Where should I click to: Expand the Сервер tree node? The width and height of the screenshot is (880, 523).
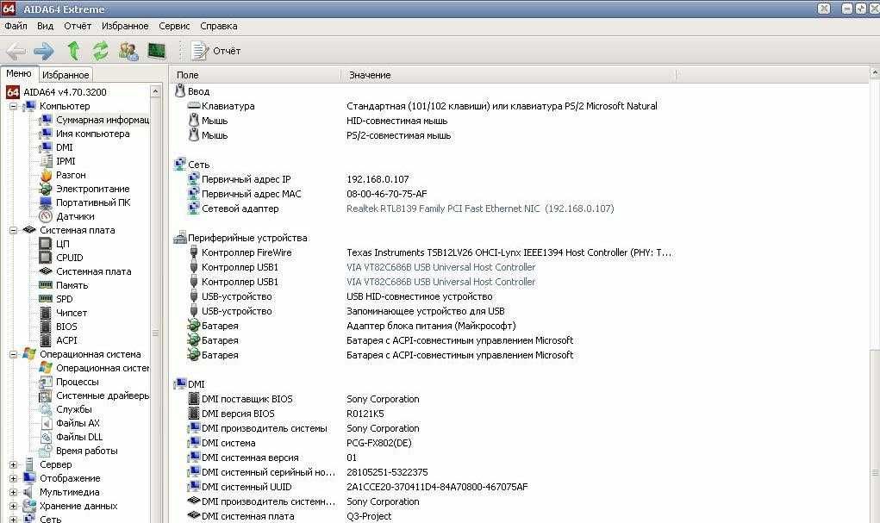pyautogui.click(x=13, y=464)
